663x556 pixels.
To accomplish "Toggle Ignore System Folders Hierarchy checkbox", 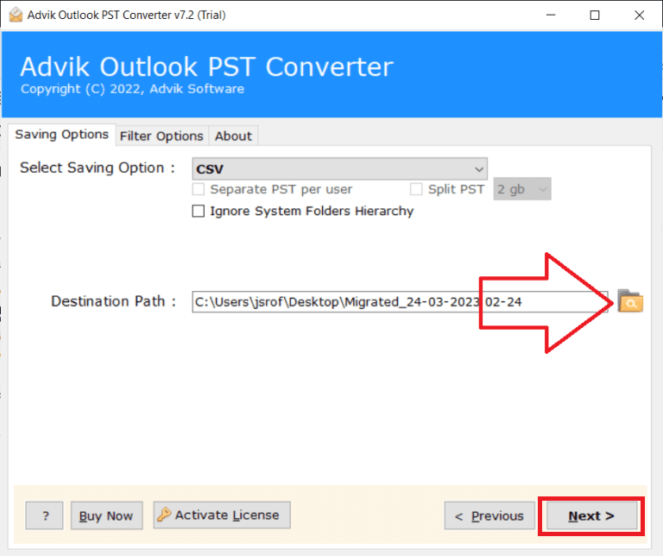I will tap(199, 211).
